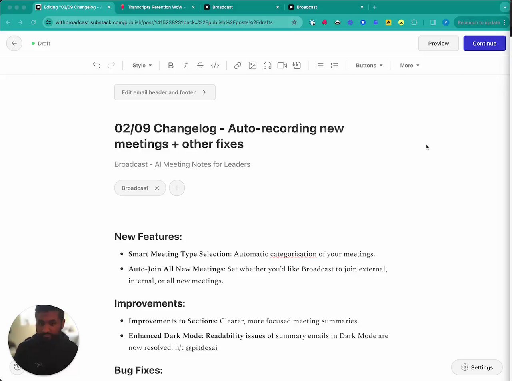The height and width of the screenshot is (381, 512).
Task: Go forward in the browser history
Action: pos(20,22)
